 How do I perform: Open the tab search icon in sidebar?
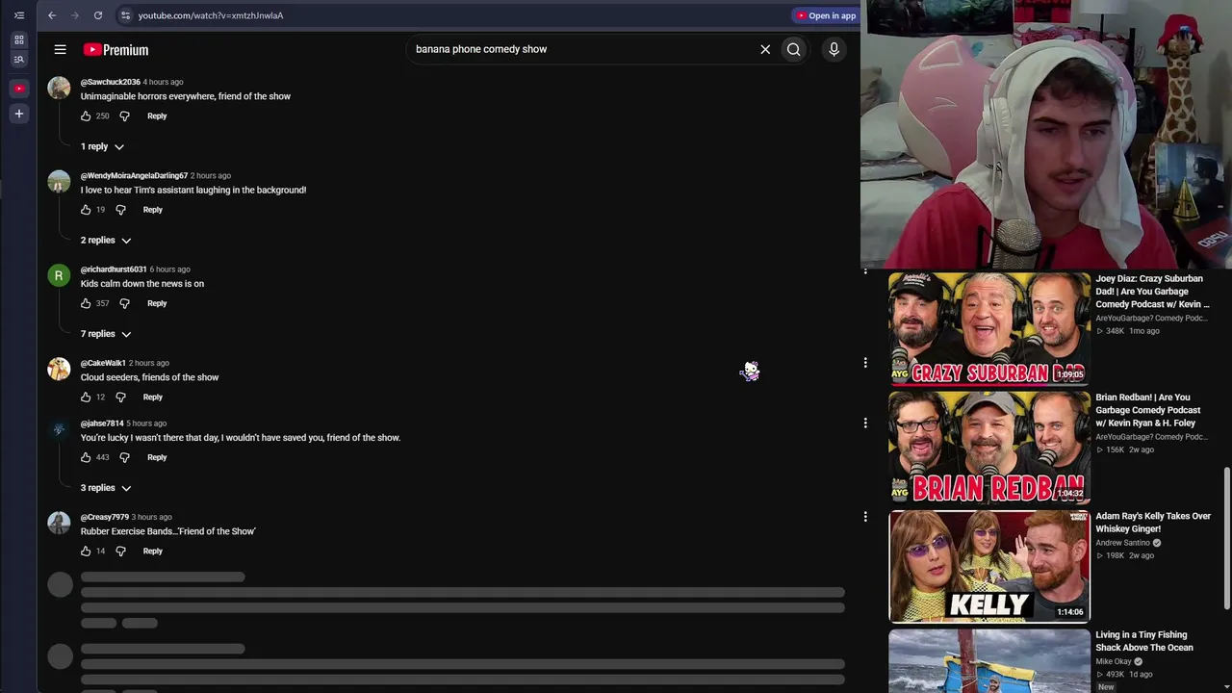[18, 60]
